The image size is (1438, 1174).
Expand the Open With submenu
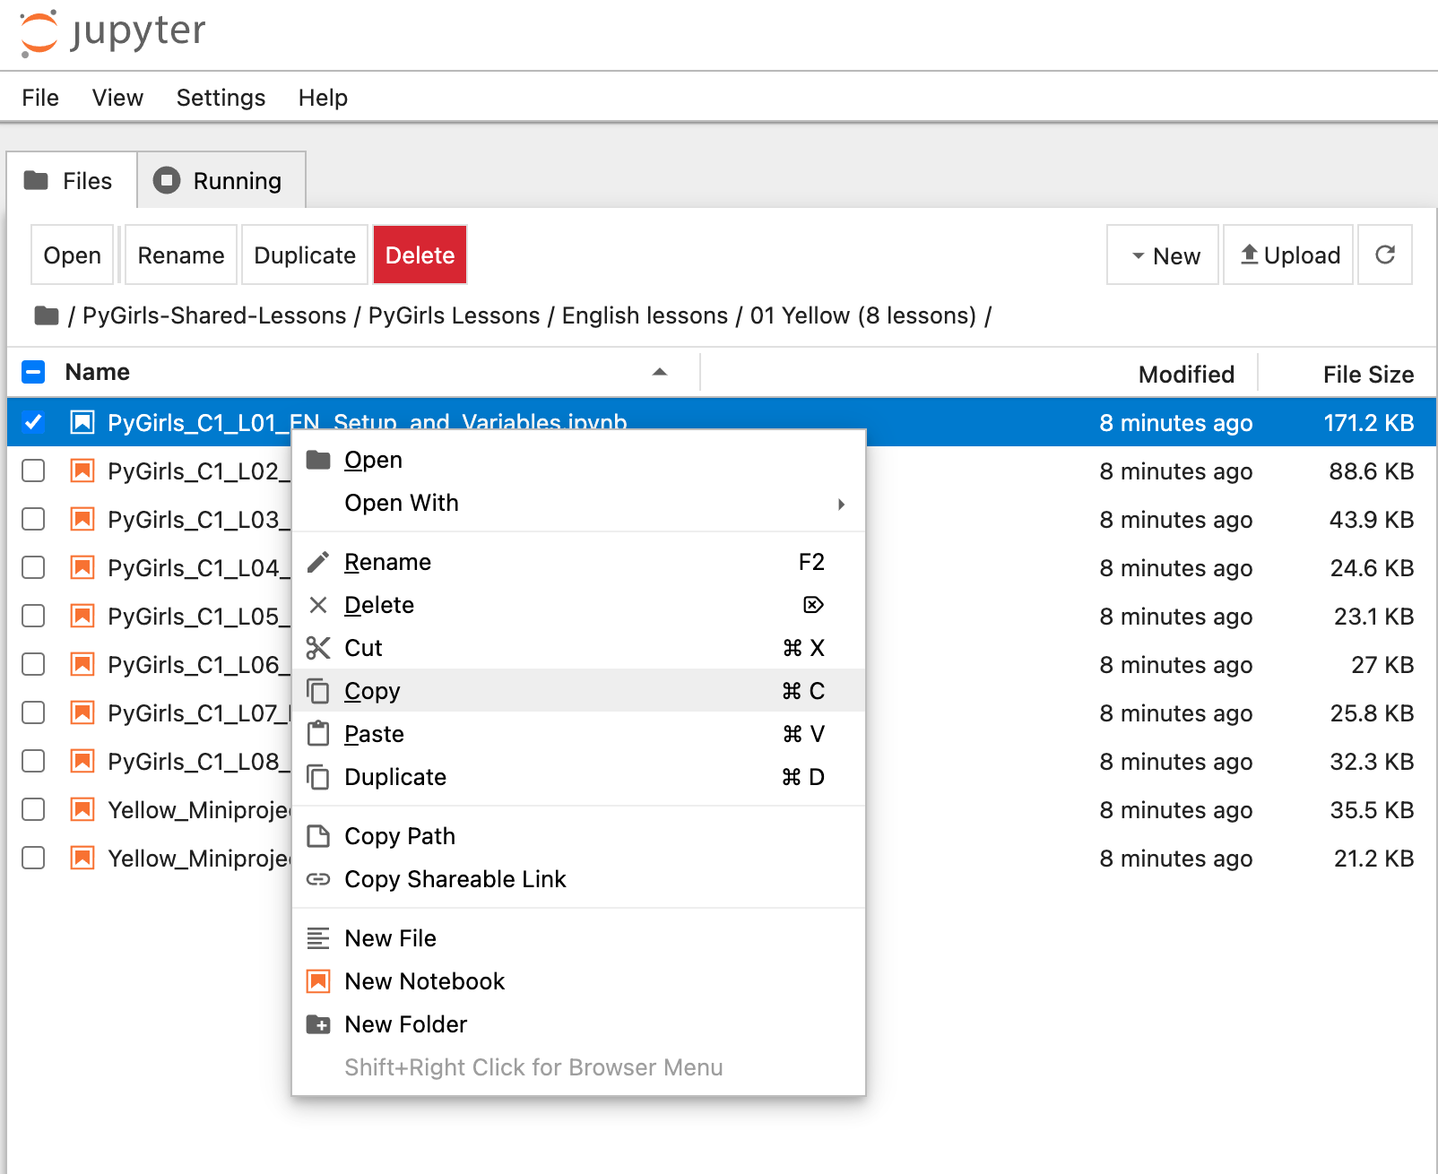(x=579, y=503)
